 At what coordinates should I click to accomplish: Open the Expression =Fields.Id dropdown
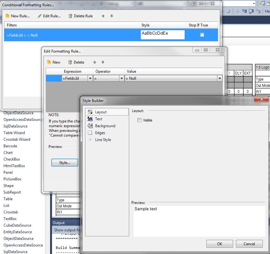coord(90,78)
